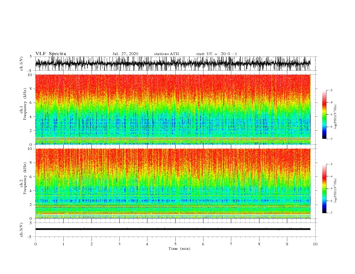Click inside the ch.1 frequency spectrogram
Image resolution: width=355 pixels, height=274 pixels.
click(173, 109)
